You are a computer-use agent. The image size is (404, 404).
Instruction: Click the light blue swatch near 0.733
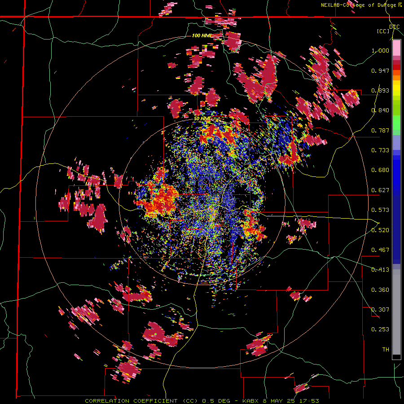pyautogui.click(x=396, y=143)
